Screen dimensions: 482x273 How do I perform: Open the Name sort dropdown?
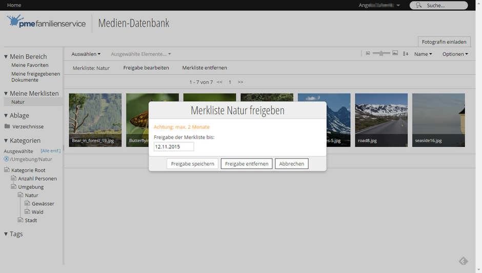(423, 54)
